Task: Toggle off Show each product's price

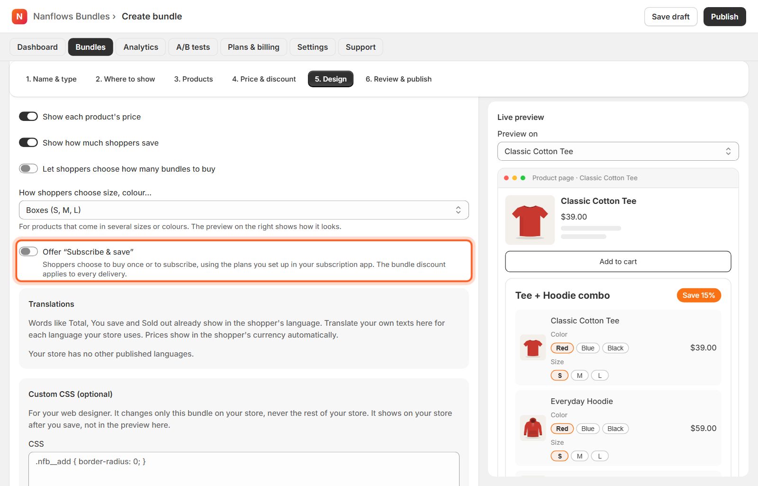Action: [28, 117]
